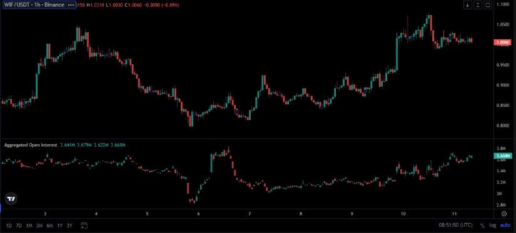Click the 3.641M open interest value
Viewport: 516px width, 233px height.
[68, 145]
